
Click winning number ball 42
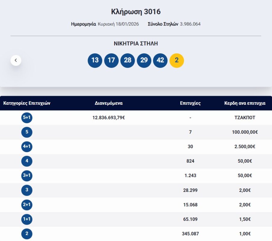pyautogui.click(x=160, y=60)
